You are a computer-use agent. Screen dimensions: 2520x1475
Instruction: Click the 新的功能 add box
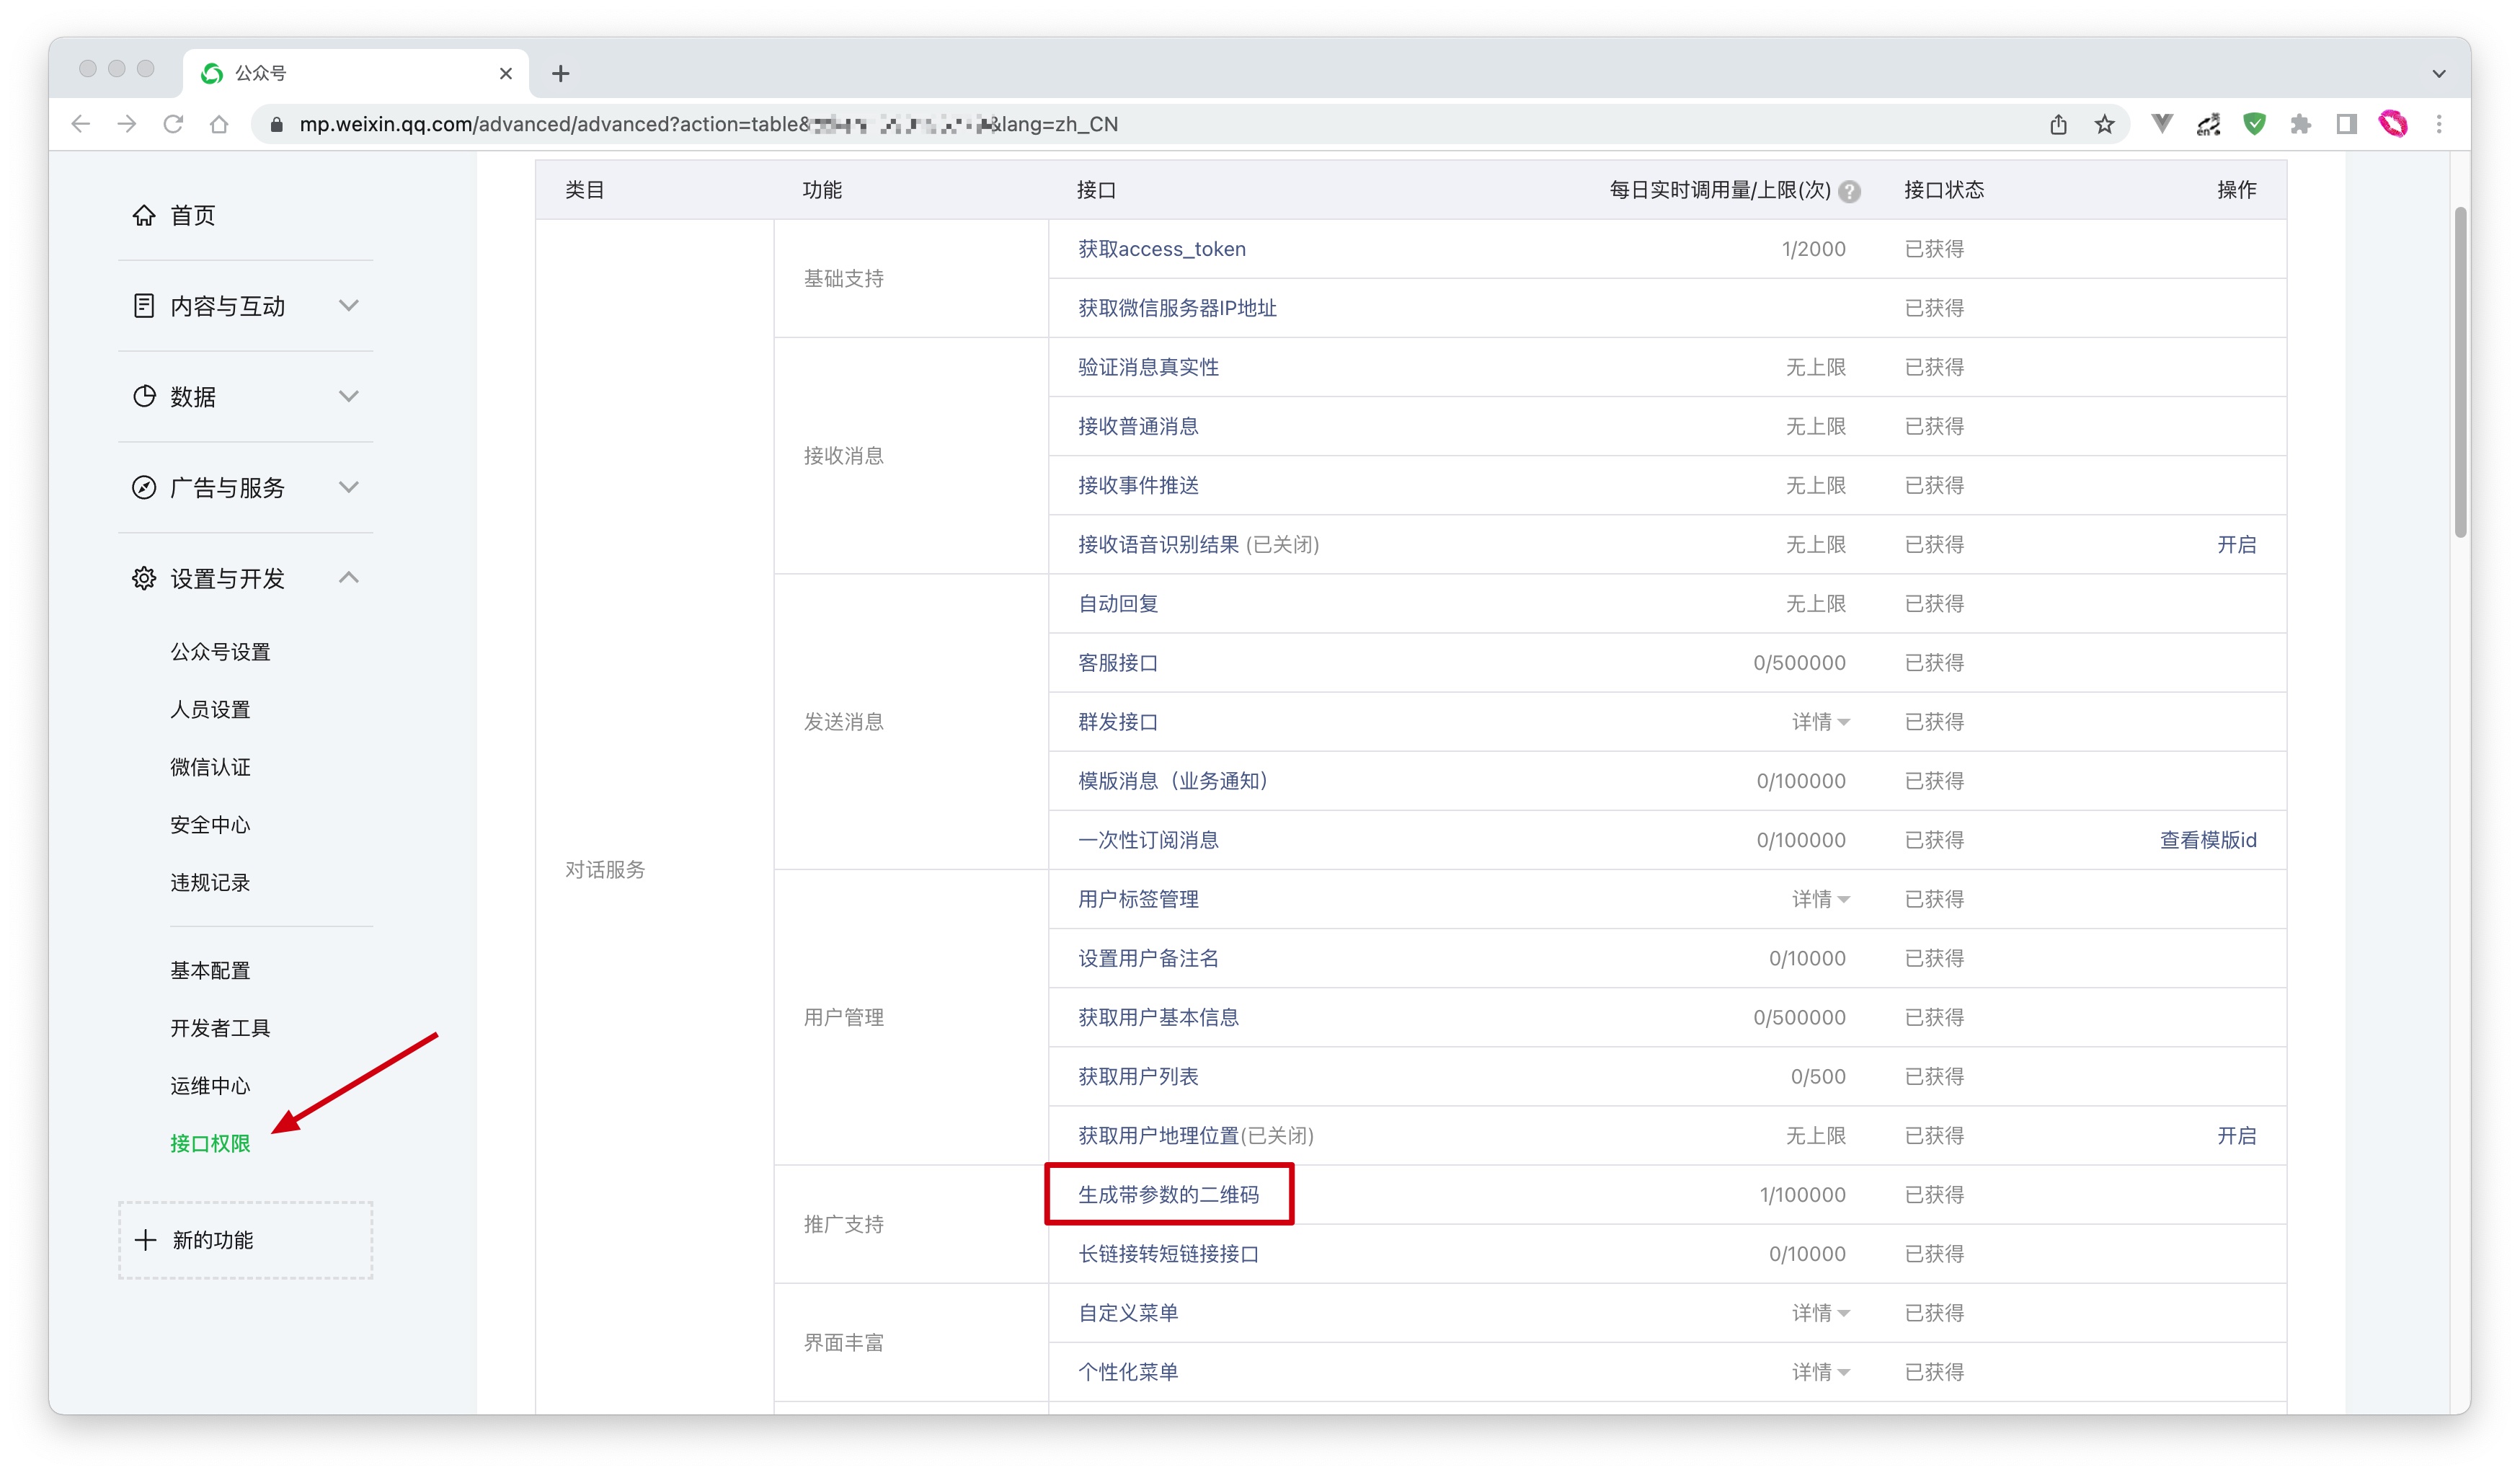[x=245, y=1240]
